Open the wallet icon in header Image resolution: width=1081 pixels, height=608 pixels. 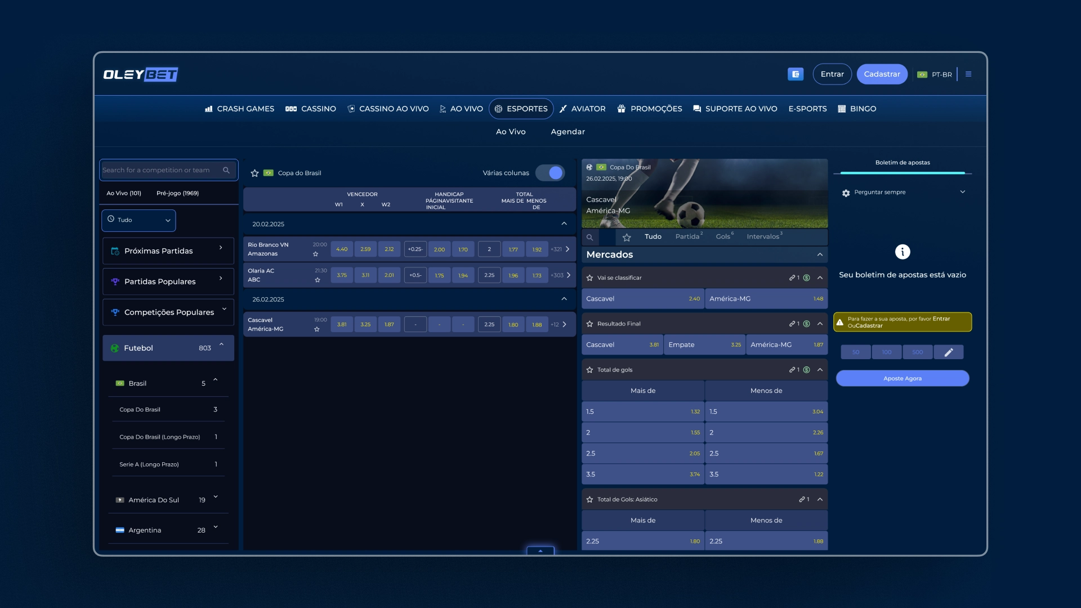click(x=796, y=74)
